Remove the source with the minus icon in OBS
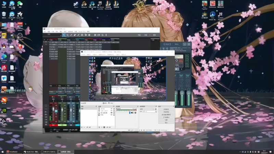This screenshot has height=154, width=274. point(102,127)
